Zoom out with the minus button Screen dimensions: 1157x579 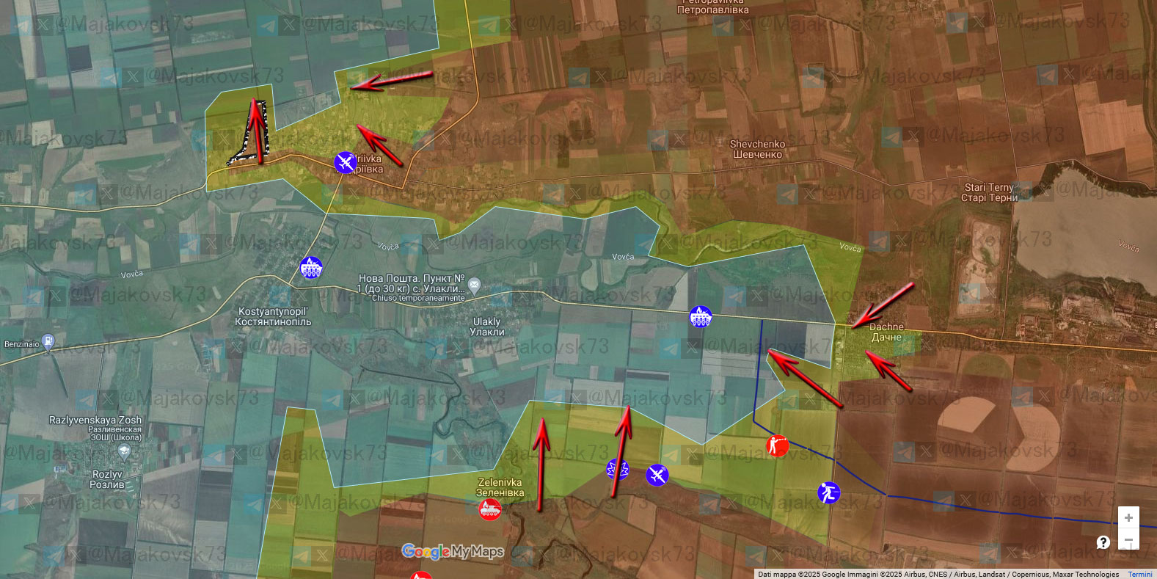pyautogui.click(x=1128, y=540)
